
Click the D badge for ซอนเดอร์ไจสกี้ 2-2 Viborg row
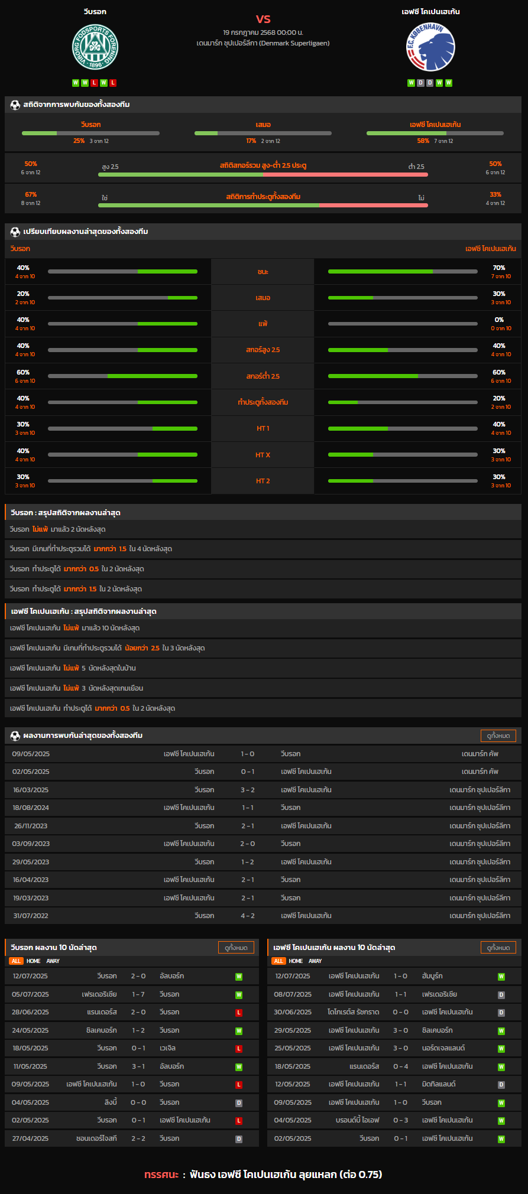tap(239, 1139)
